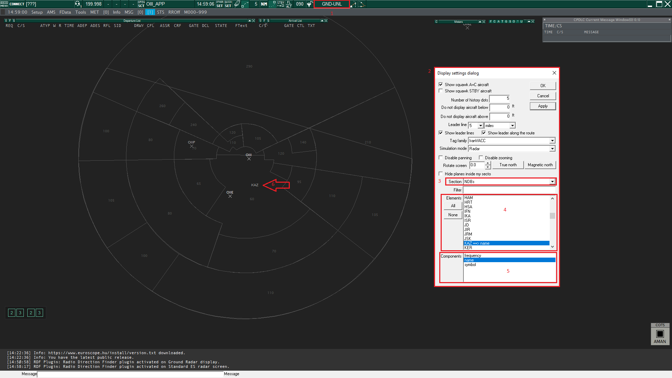Collapse the Departure List with up arrow
The width and height of the screenshot is (672, 378).
tap(250, 21)
